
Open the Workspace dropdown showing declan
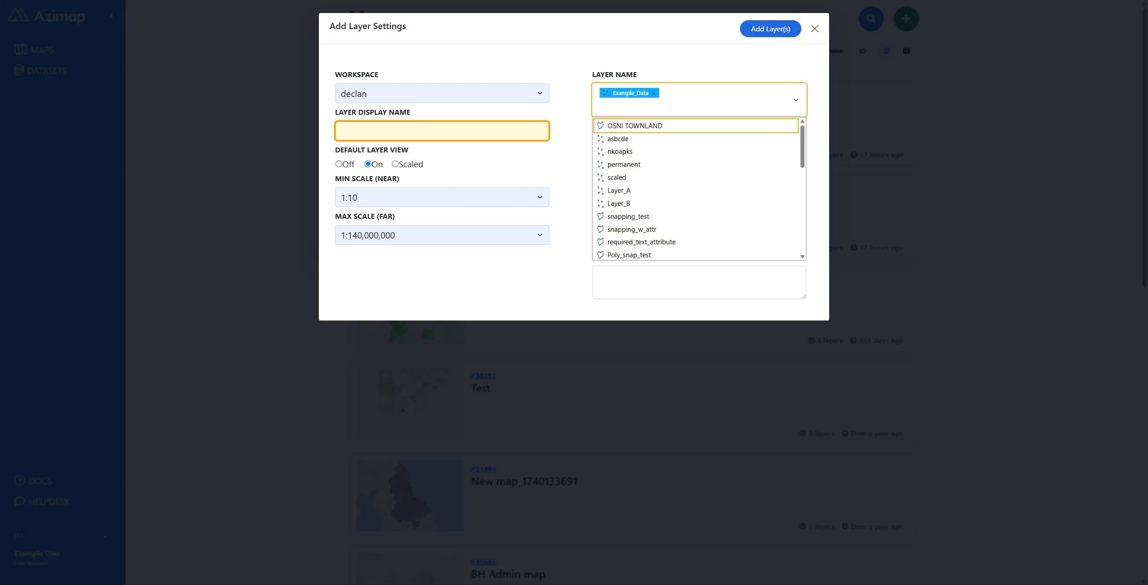coord(442,93)
